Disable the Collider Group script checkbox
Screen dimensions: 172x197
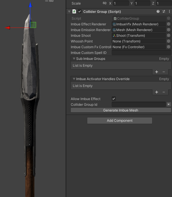[x=80, y=12]
